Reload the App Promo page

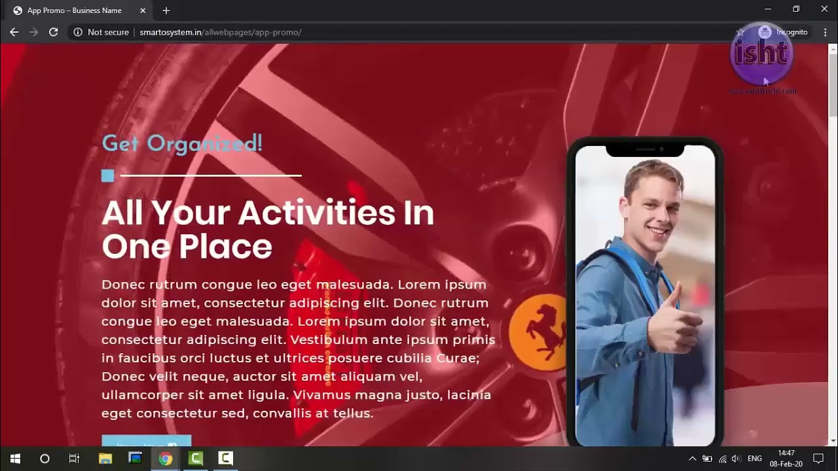point(54,32)
